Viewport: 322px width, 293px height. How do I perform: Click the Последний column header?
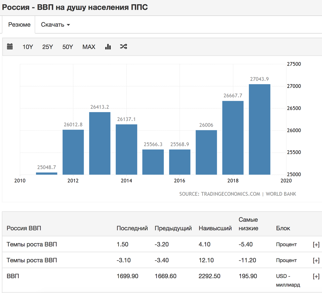(x=132, y=228)
